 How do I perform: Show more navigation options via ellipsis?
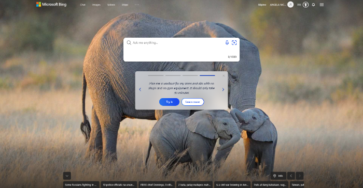pos(137,5)
